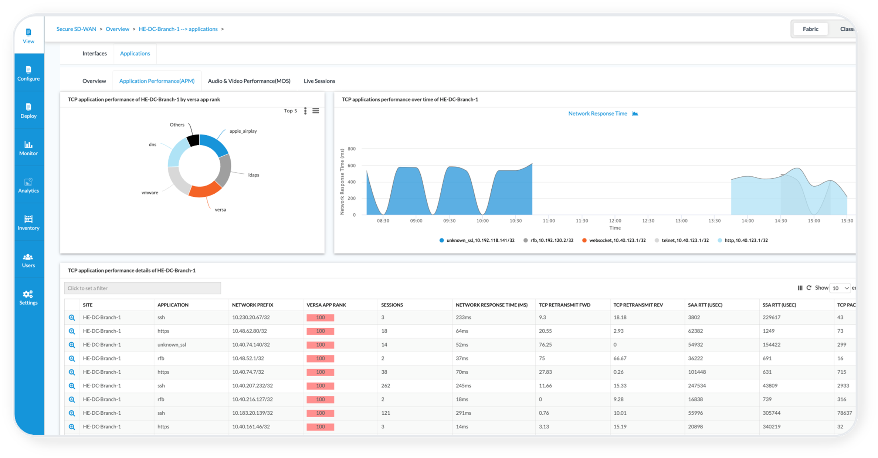
Task: Switch to the Live Sessions tab
Action: pyautogui.click(x=319, y=81)
